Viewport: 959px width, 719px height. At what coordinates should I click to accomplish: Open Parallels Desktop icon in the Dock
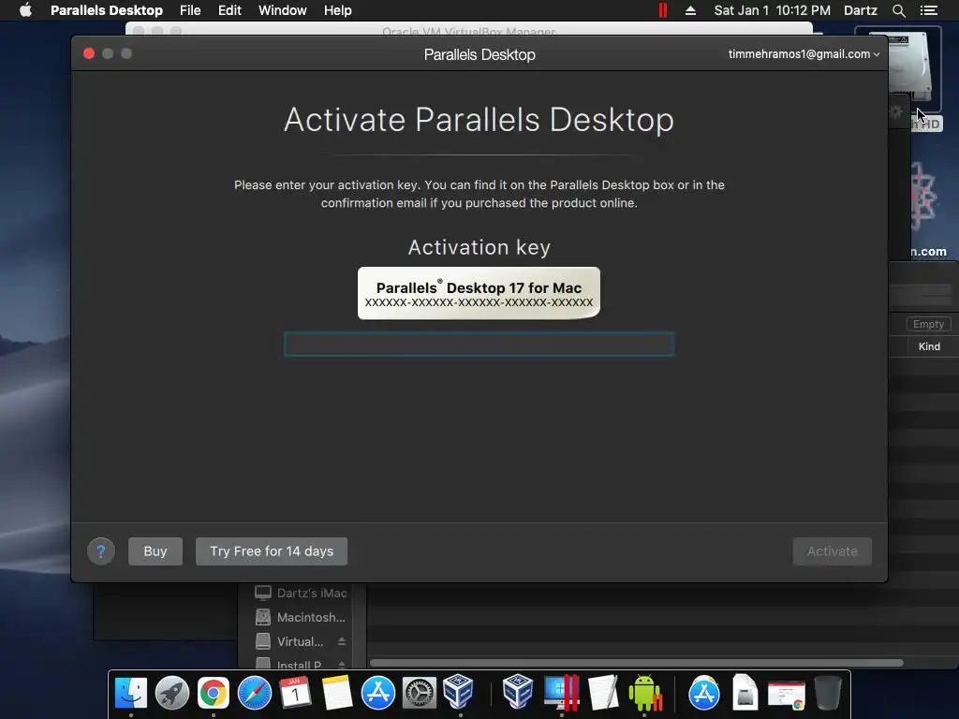tap(561, 693)
